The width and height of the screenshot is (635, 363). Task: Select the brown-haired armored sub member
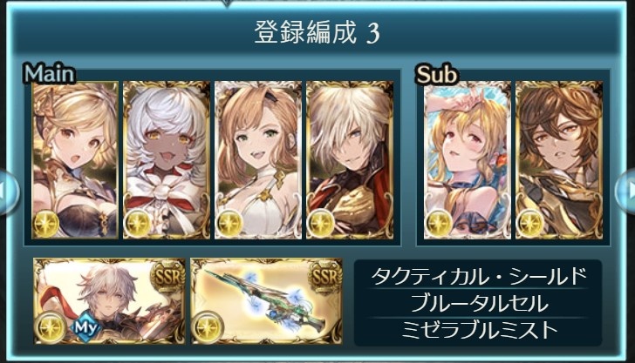559,160
